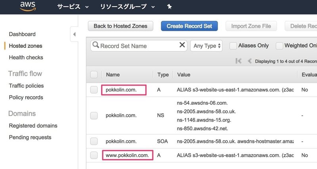This screenshot has width=317, height=169.
Task: Select the pokkolin.com. NS record checkbox
Action: [94, 116]
